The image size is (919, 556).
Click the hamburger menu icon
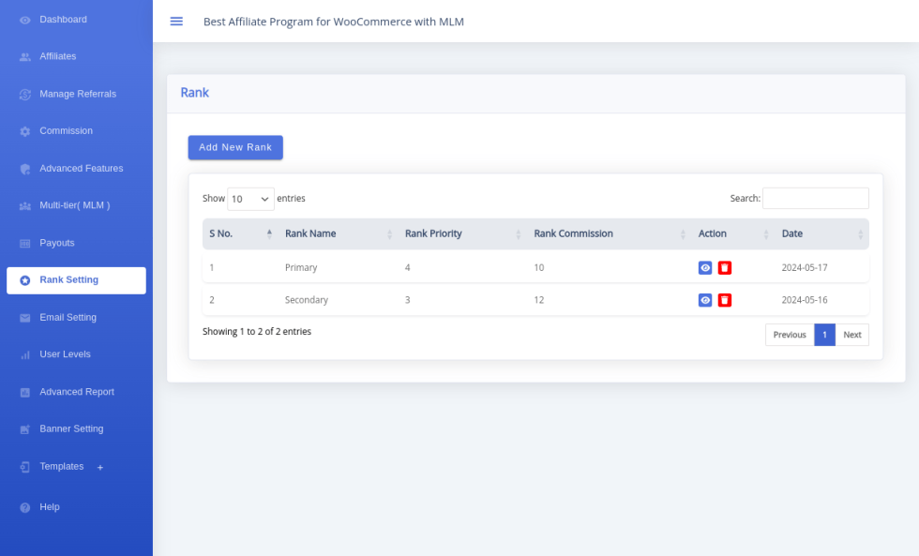[176, 22]
